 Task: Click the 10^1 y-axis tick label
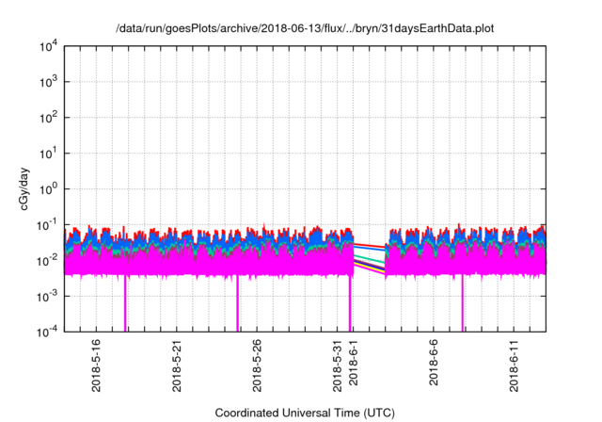(48, 154)
